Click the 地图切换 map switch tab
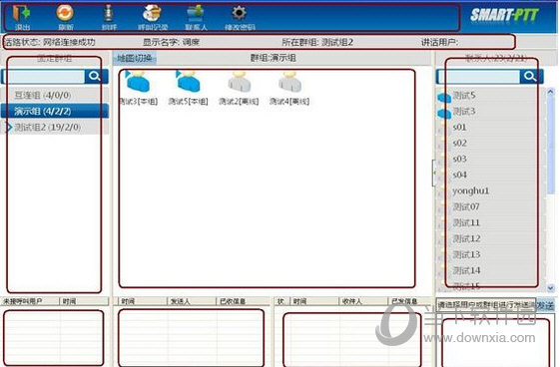 click(x=135, y=58)
